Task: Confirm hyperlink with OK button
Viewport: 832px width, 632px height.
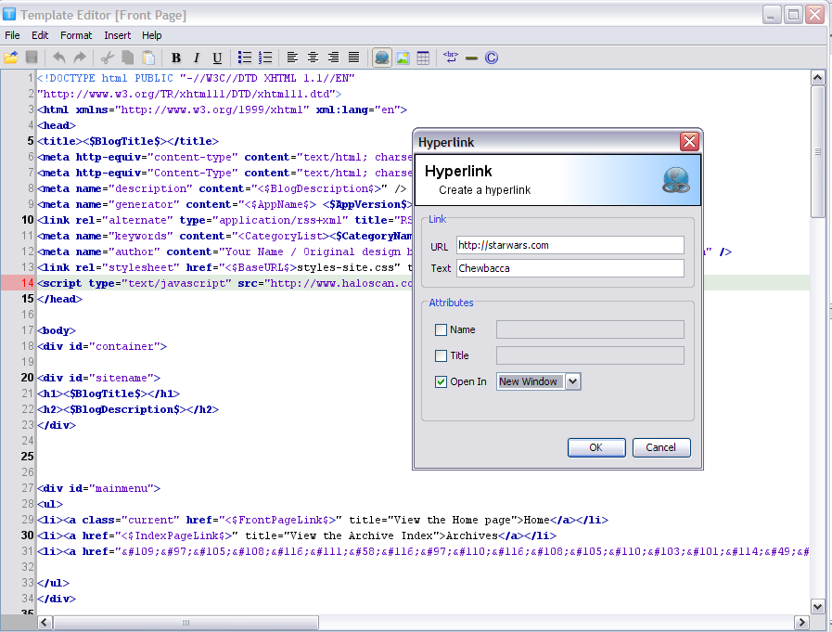Action: point(596,447)
